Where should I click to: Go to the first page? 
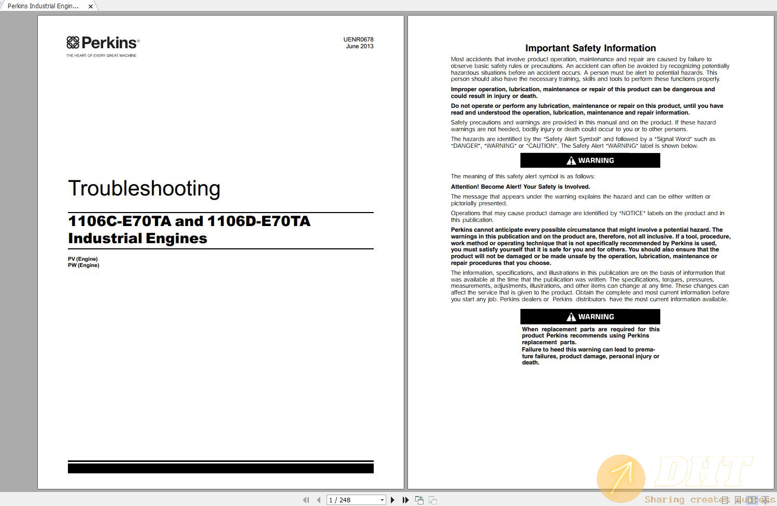coord(306,500)
